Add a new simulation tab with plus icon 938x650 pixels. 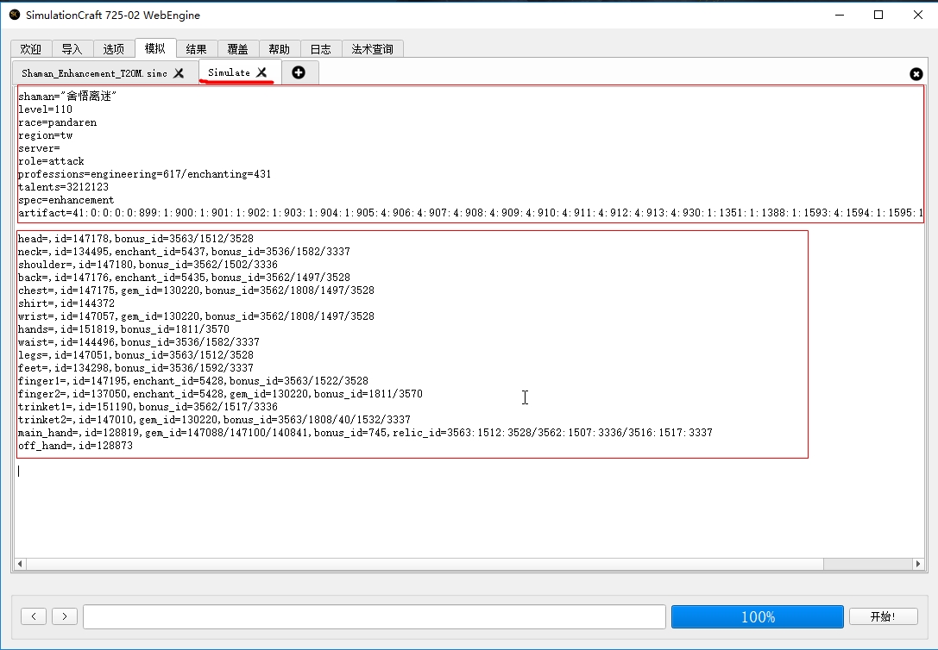pyautogui.click(x=299, y=72)
